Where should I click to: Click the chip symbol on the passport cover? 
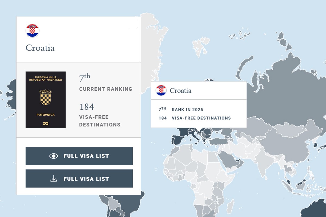46,124
